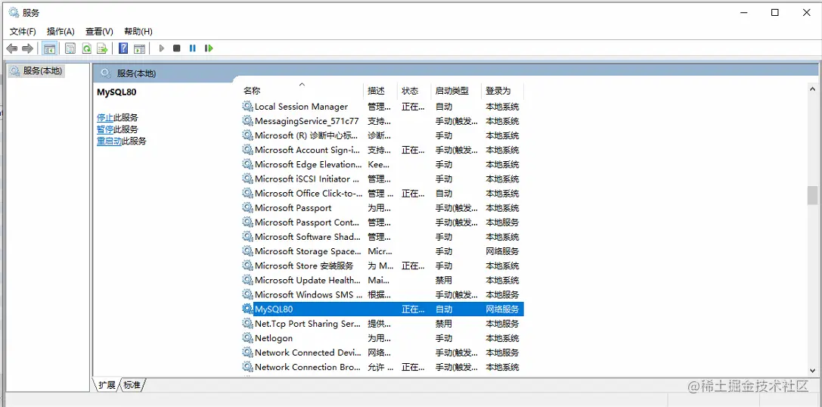The height and width of the screenshot is (407, 822).
Task: Toggle the show/hide action pane icon
Action: point(139,48)
